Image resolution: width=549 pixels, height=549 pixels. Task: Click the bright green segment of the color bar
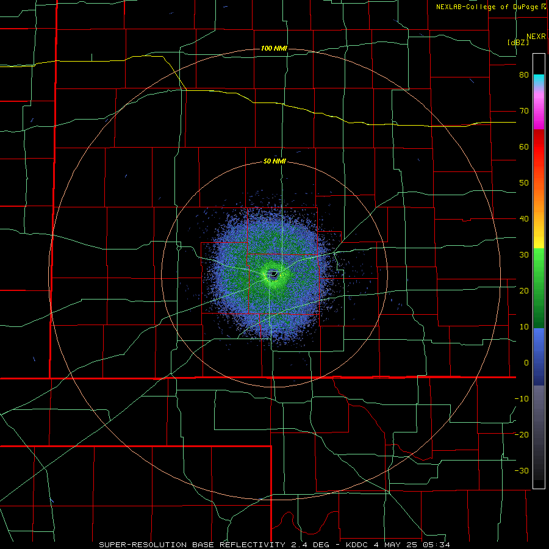(x=539, y=259)
